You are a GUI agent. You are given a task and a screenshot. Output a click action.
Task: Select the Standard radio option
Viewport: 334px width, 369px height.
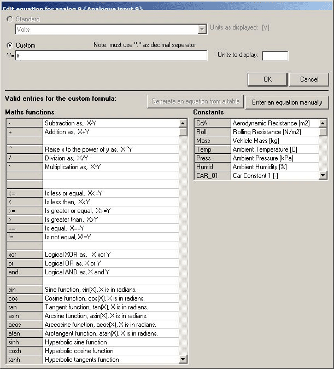pyautogui.click(x=9, y=19)
